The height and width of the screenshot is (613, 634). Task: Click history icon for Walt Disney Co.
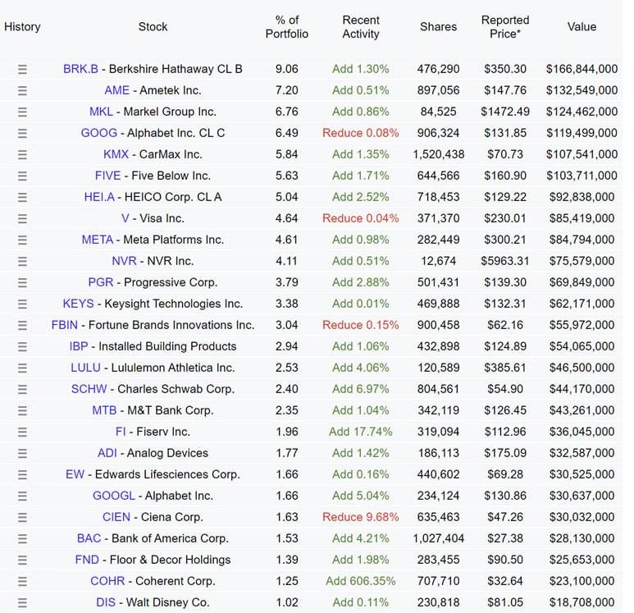[x=22, y=602]
